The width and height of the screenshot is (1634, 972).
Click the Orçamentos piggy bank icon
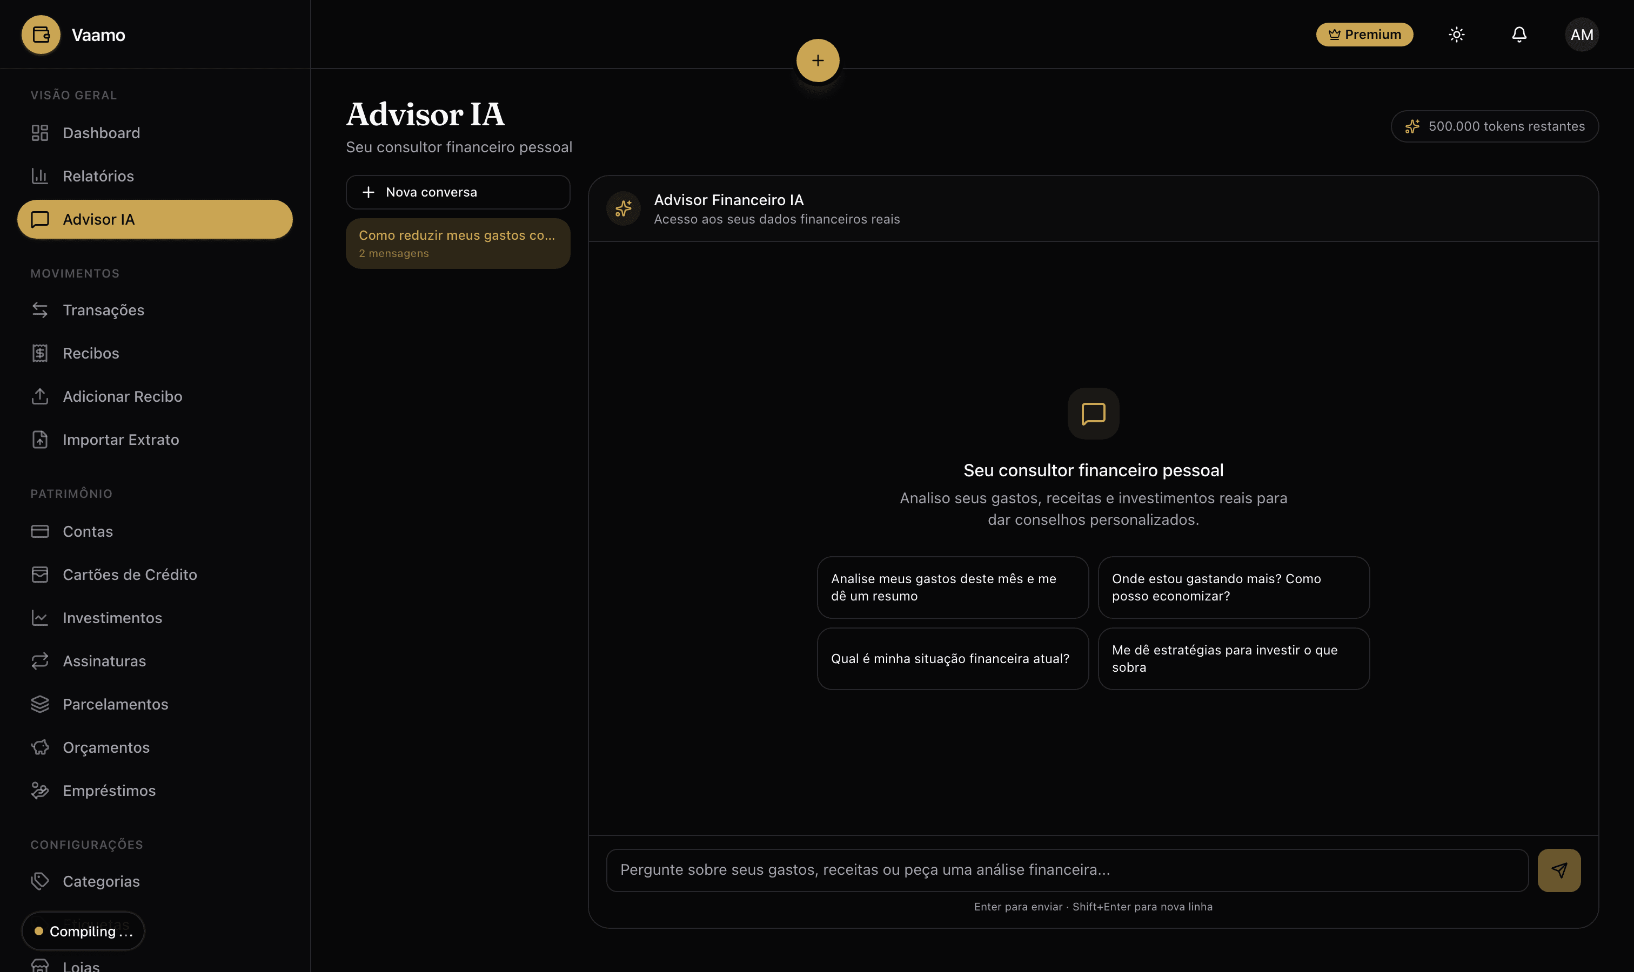tap(40, 747)
